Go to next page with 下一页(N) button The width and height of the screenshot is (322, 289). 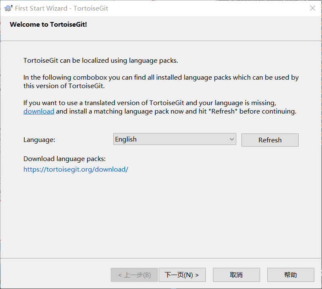[x=182, y=275]
